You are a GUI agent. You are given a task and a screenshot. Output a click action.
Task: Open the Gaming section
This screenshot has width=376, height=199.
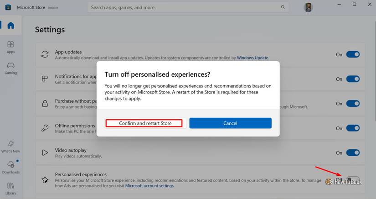point(11,68)
